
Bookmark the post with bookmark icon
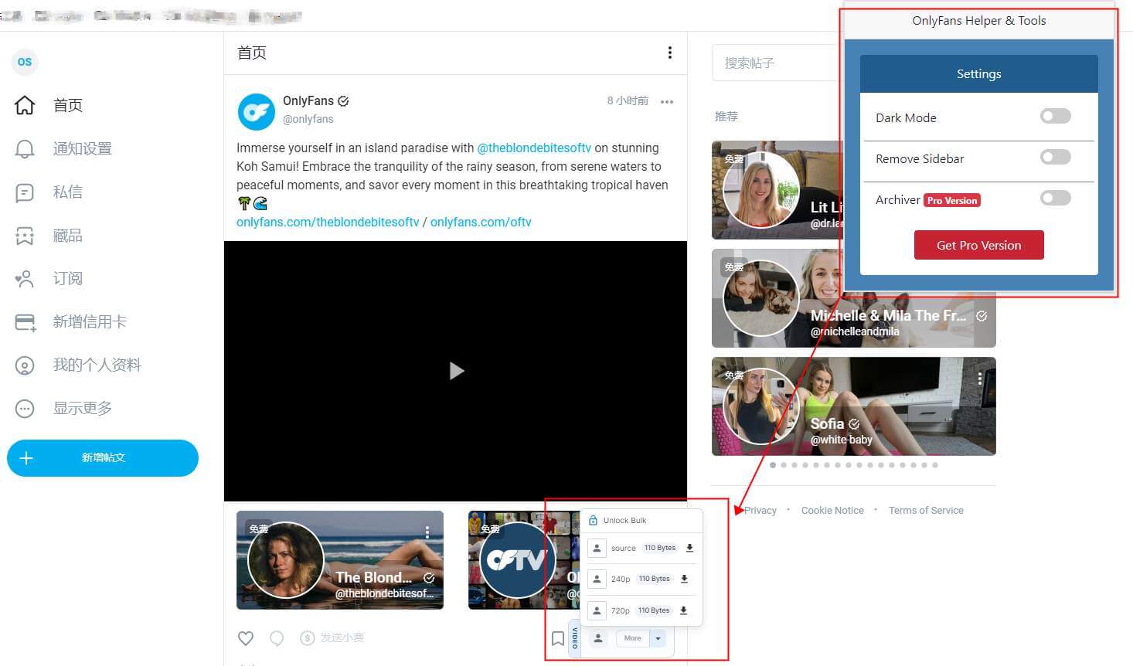(x=557, y=639)
